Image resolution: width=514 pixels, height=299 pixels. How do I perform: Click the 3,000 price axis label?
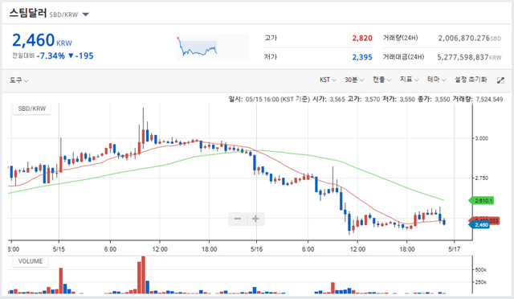[x=482, y=138]
